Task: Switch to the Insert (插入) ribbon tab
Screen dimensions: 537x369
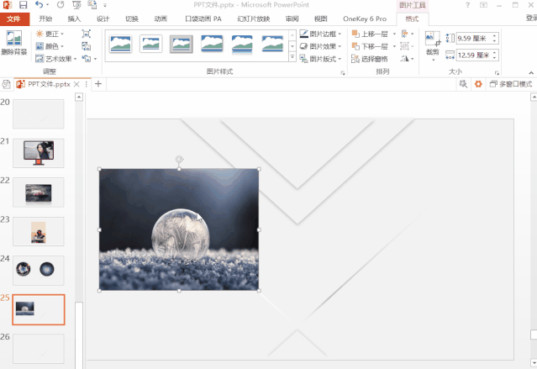Action: point(75,18)
